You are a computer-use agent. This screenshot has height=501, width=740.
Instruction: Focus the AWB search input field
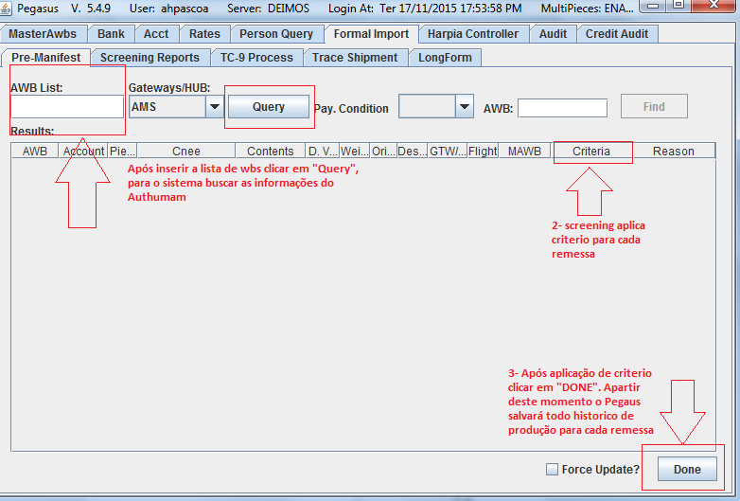point(562,108)
